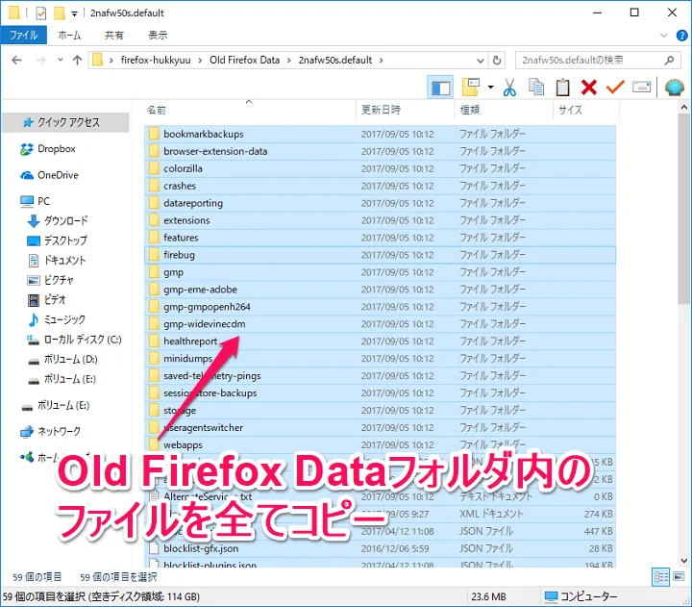Refresh the folder view
The width and height of the screenshot is (692, 607).
(497, 61)
